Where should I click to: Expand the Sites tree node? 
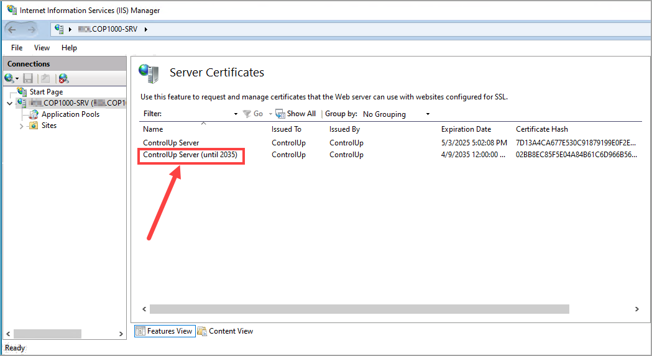click(x=21, y=126)
